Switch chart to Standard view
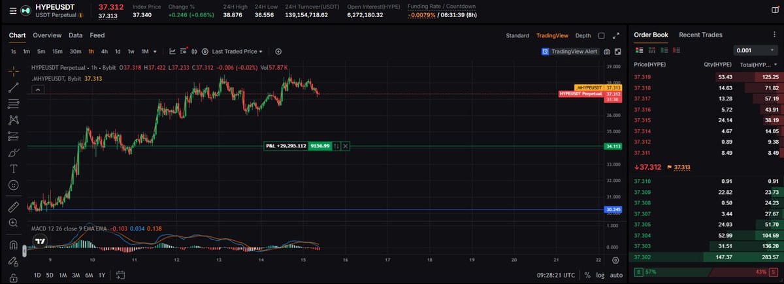This screenshot has width=784, height=284. pos(517,36)
